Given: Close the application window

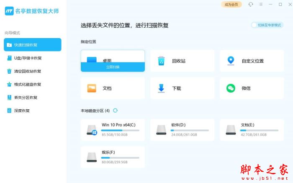Looking at the screenshot, I should tap(290, 4).
